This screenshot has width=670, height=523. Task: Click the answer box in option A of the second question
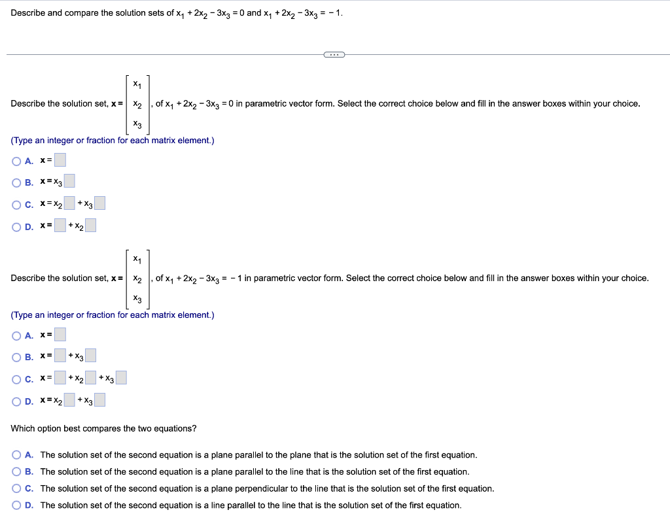tap(60, 334)
